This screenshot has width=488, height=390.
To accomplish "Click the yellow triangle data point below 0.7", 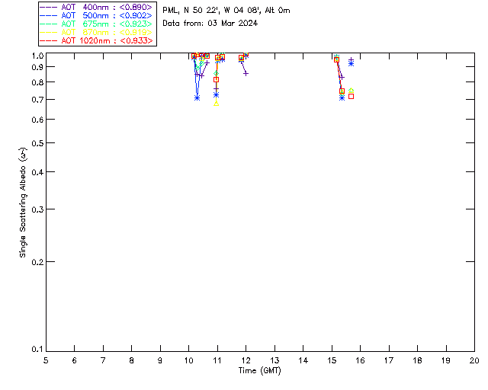I will 217,104.
